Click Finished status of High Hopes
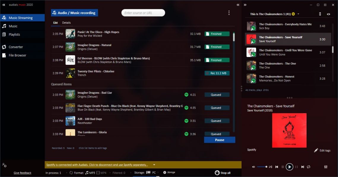This screenshot has width=338, height=177. pyautogui.click(x=217, y=34)
